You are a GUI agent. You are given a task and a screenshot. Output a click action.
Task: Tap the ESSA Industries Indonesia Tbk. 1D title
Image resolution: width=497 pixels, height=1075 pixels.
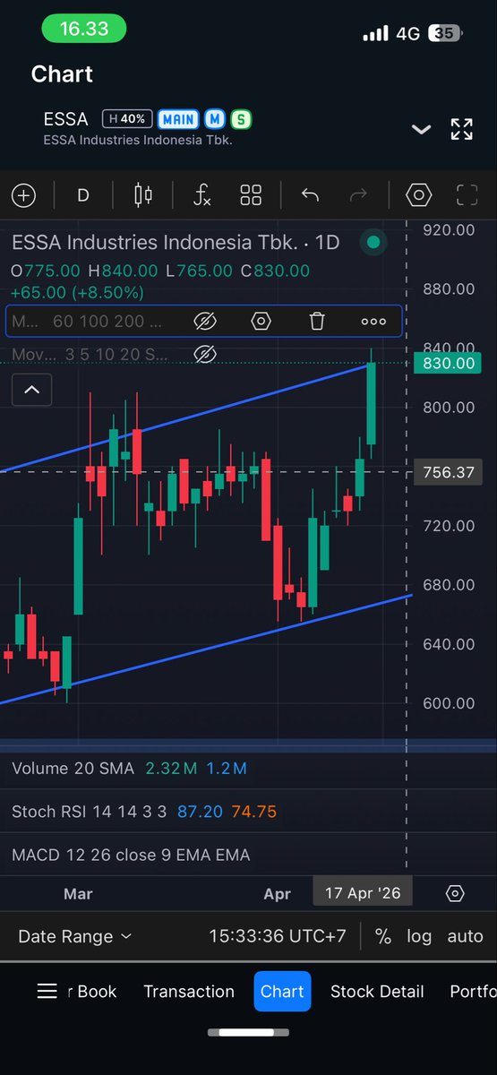[176, 242]
